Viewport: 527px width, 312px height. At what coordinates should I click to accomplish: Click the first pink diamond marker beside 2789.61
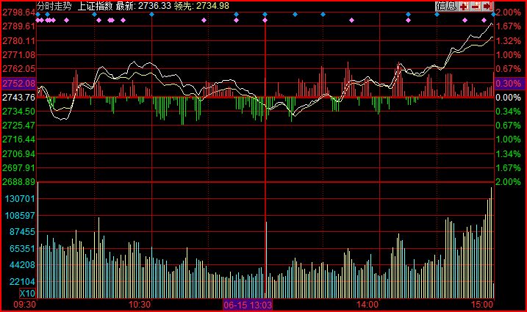pos(40,21)
